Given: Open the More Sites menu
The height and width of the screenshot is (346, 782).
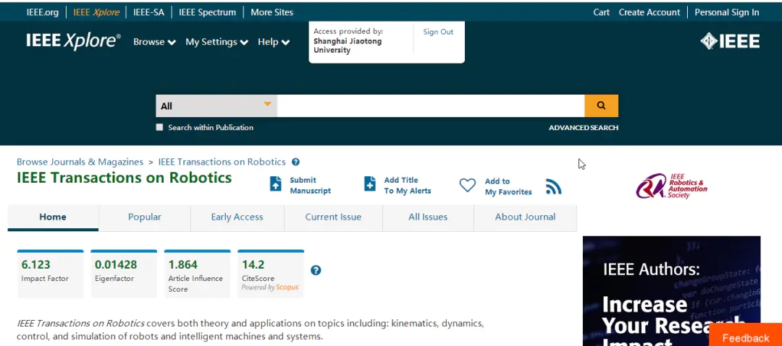Looking at the screenshot, I should [272, 12].
